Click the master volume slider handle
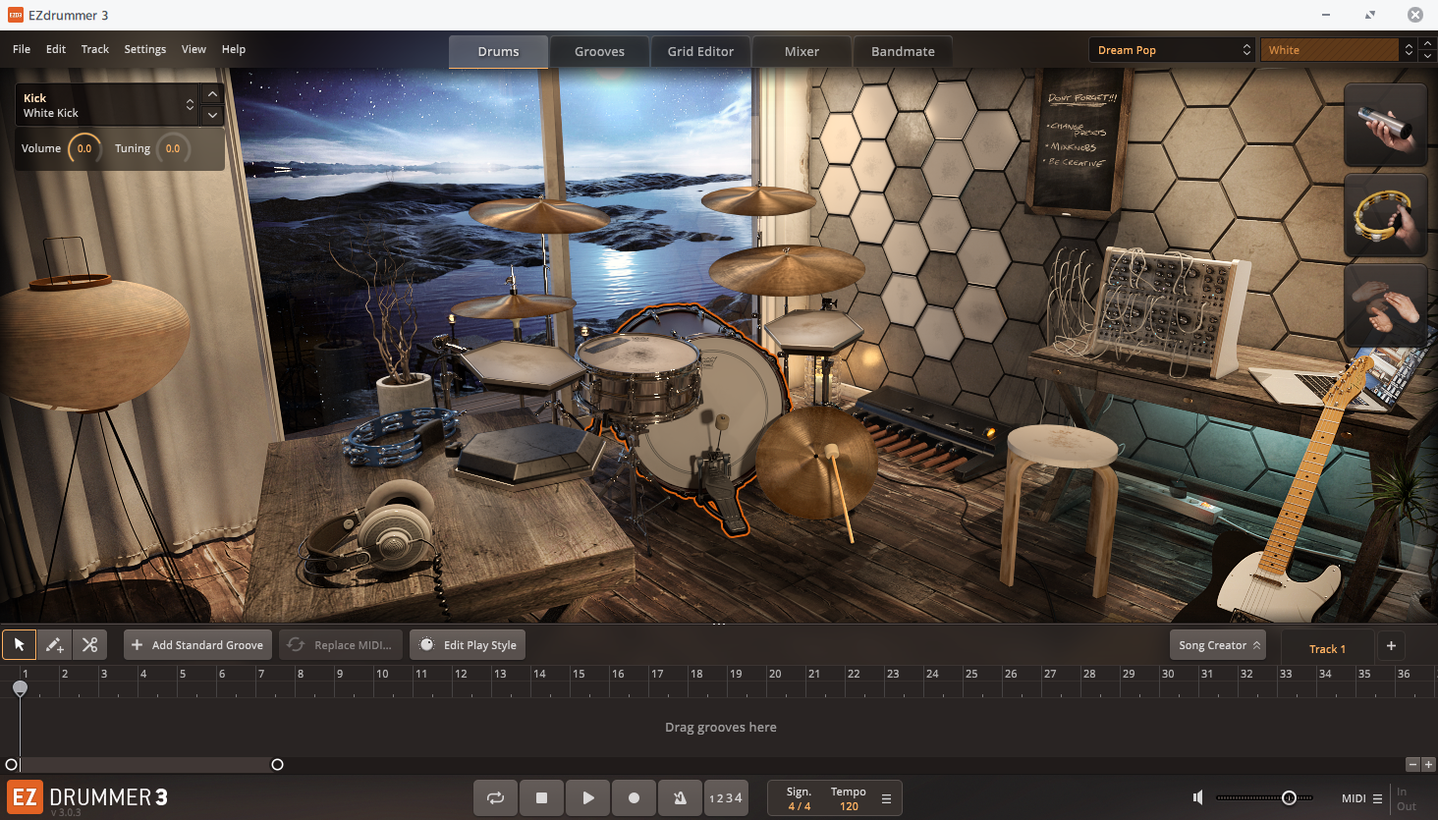The width and height of the screenshot is (1438, 820). pos(1289,797)
